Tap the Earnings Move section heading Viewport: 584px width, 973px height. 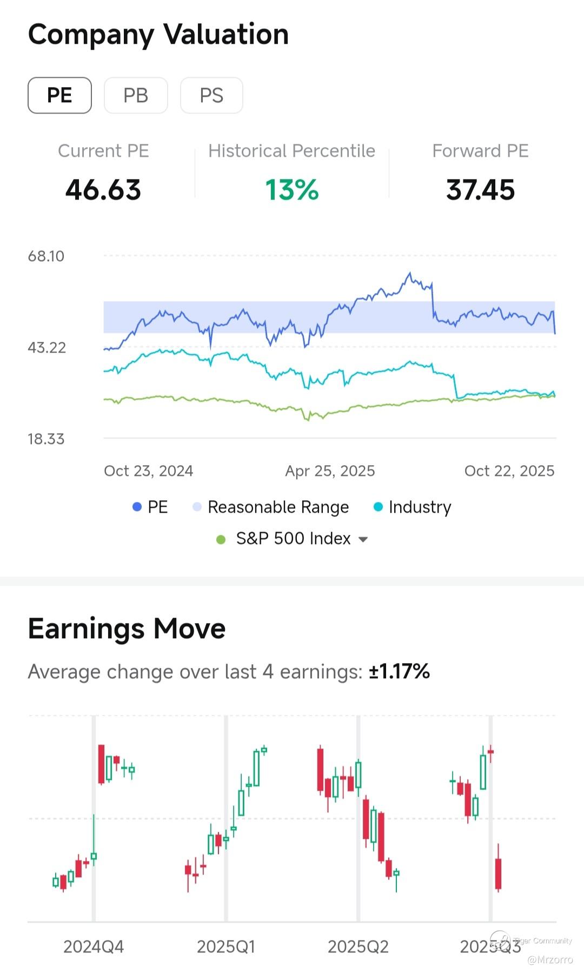tap(127, 628)
